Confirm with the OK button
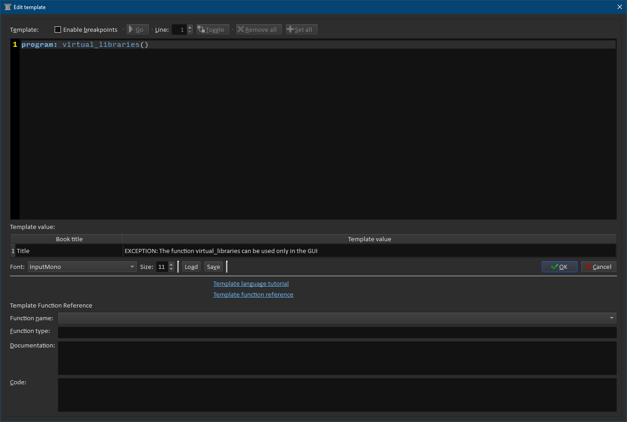Image resolution: width=627 pixels, height=422 pixels. [559, 267]
